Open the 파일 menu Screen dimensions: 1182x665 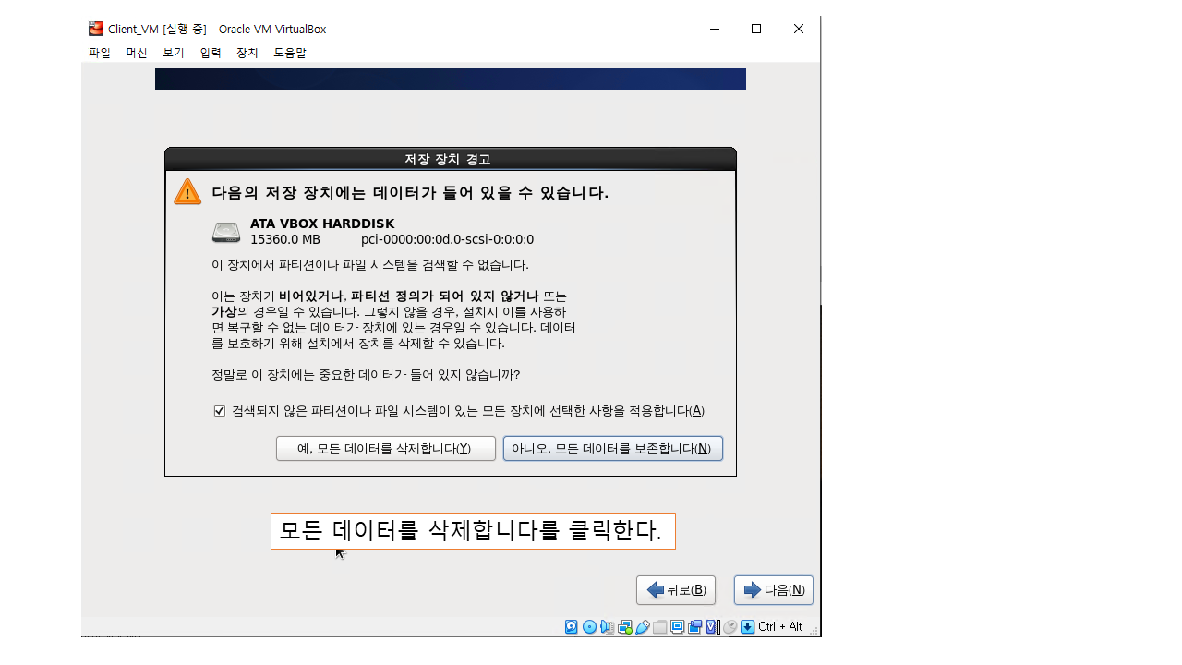(100, 53)
